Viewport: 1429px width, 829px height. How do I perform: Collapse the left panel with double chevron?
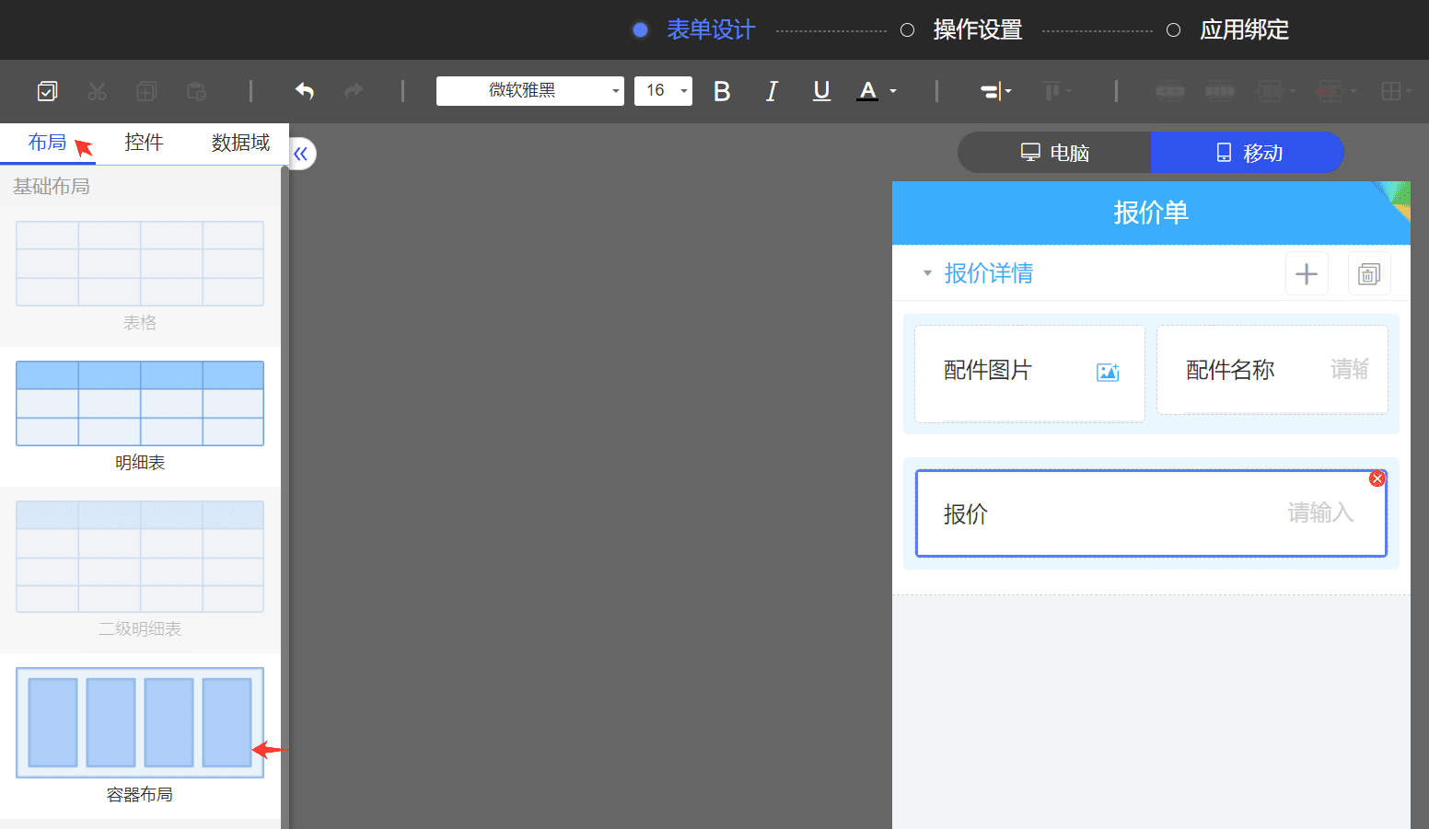click(300, 154)
